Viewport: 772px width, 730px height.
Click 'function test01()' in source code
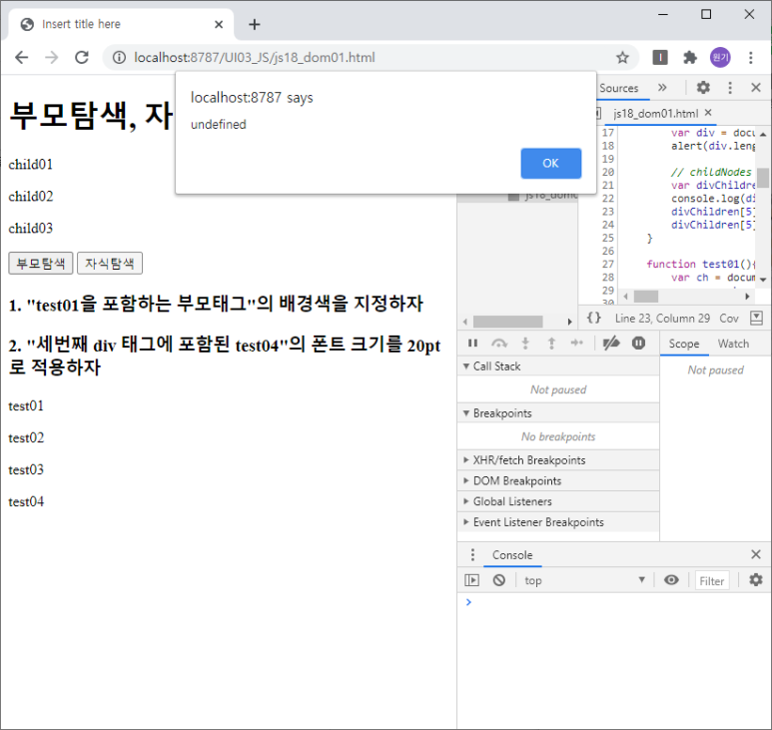coord(699,264)
